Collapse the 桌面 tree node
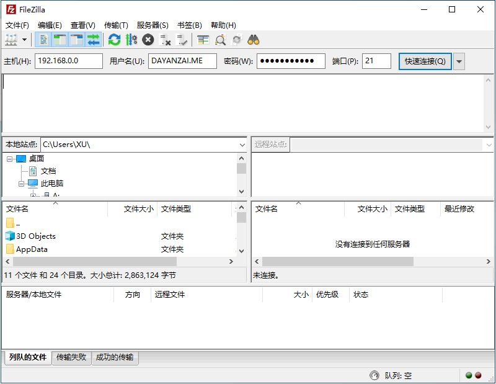Screen dimensions: 496x384 coord(9,159)
